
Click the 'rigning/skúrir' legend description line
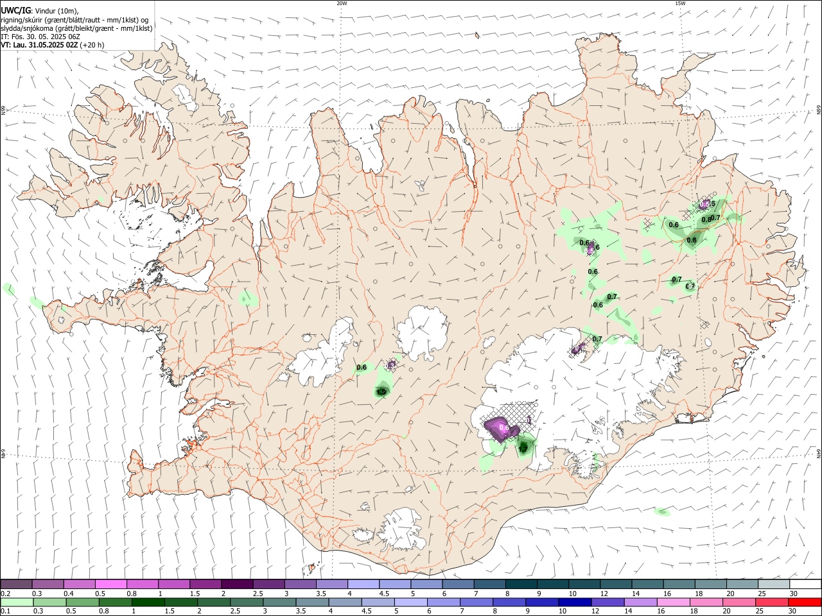coord(75,20)
